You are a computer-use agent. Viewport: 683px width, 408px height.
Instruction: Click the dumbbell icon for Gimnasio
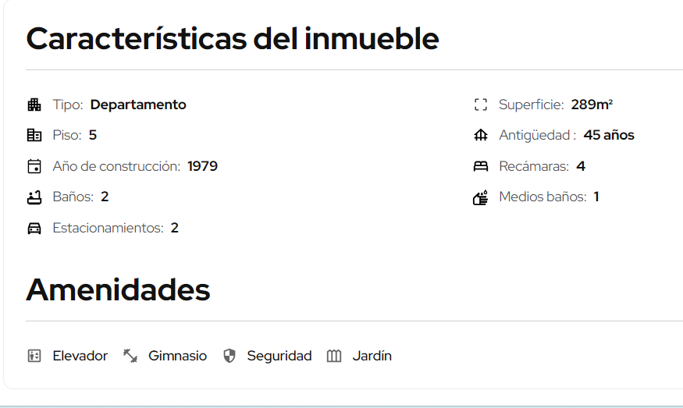[130, 356]
